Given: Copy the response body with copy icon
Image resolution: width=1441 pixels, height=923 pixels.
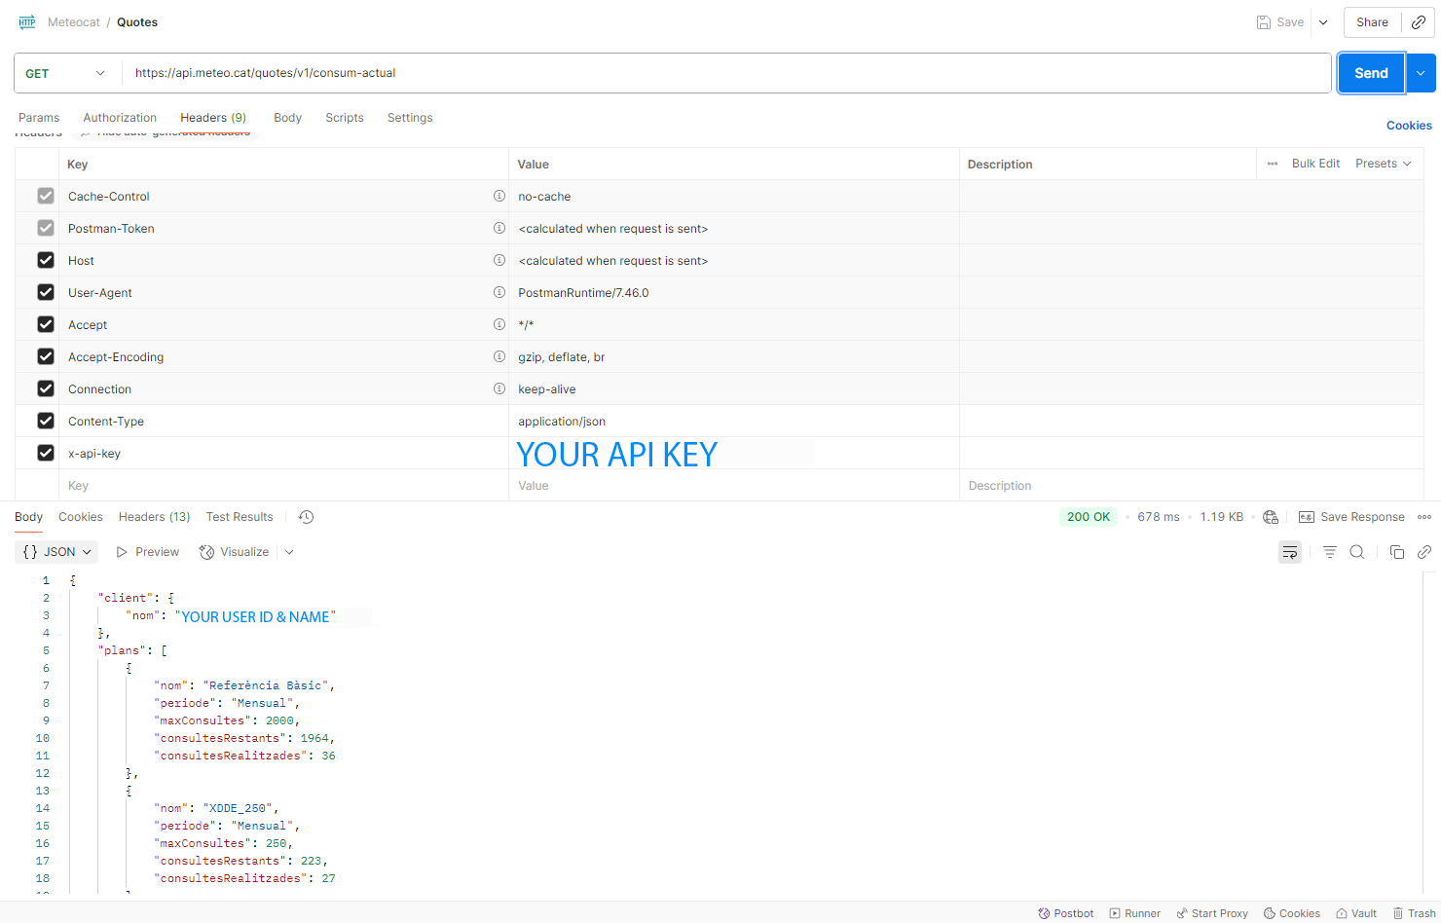Looking at the screenshot, I should click(x=1397, y=552).
